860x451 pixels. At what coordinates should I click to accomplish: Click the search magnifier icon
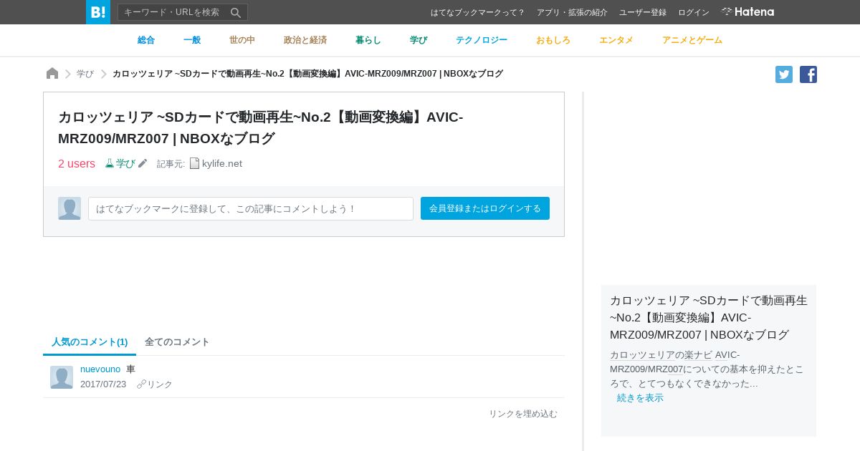click(236, 12)
